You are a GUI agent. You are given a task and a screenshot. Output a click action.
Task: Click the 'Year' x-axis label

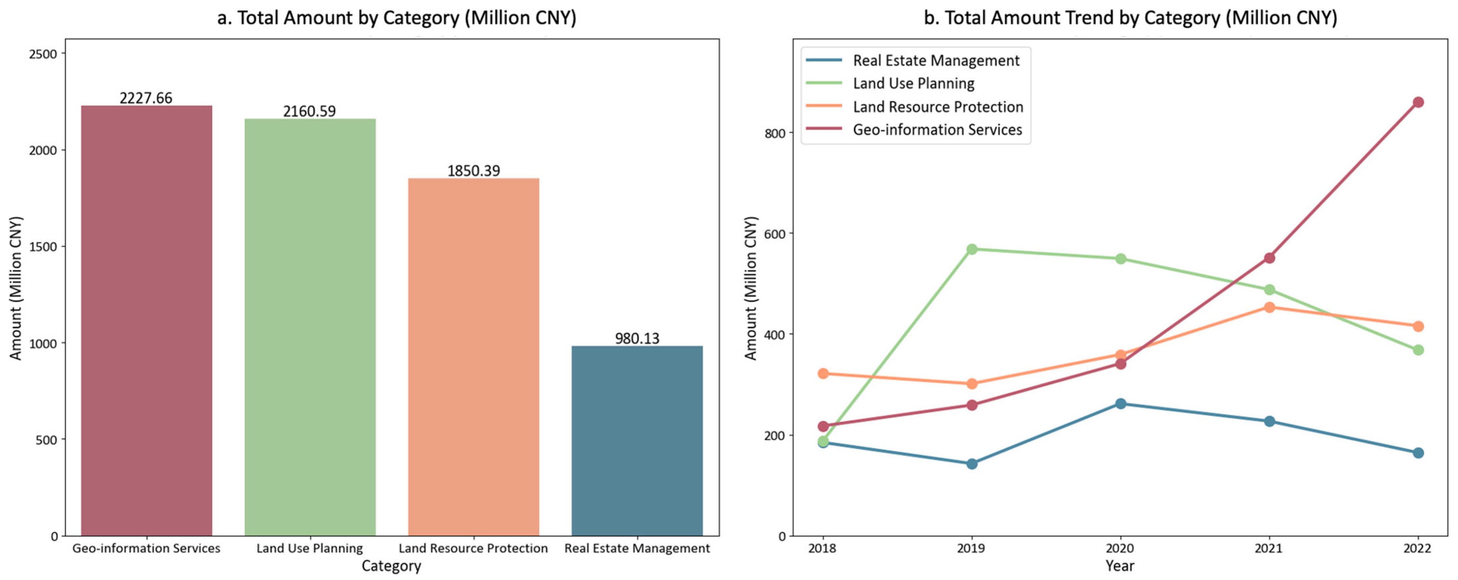tap(1120, 565)
